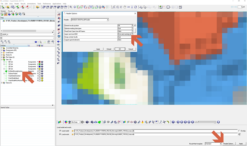
Task: Collapse the Sets tree node
Action: (2, 60)
